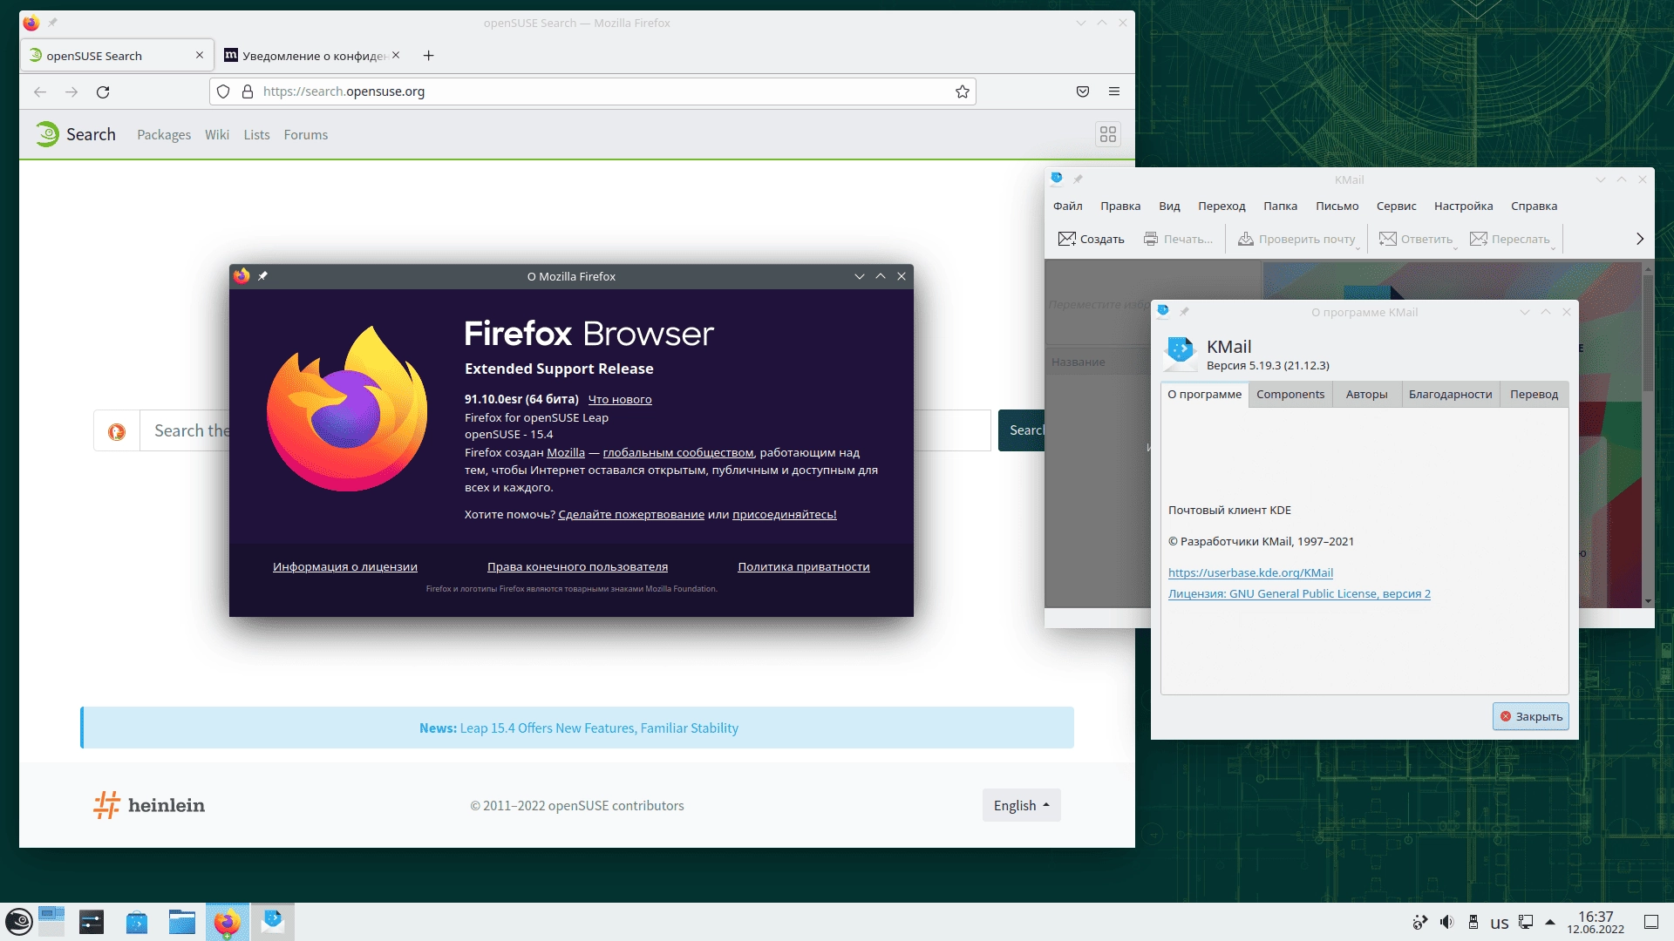The height and width of the screenshot is (941, 1674).
Task: Open tracking protection shield in address bar
Action: [223, 91]
